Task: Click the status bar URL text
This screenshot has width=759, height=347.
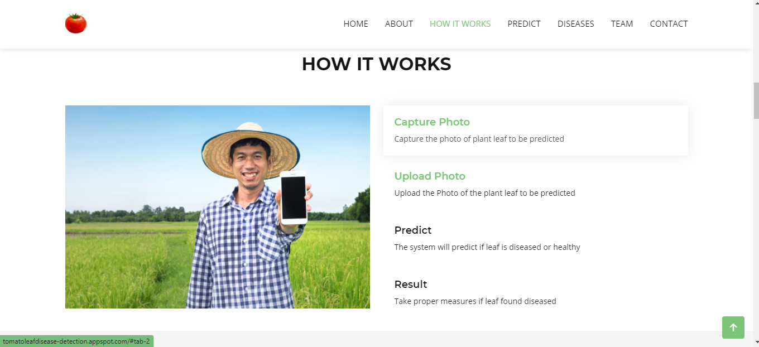Action: [75, 341]
